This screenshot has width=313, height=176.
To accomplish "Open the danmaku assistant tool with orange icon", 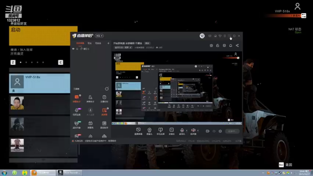I will pos(77,99).
